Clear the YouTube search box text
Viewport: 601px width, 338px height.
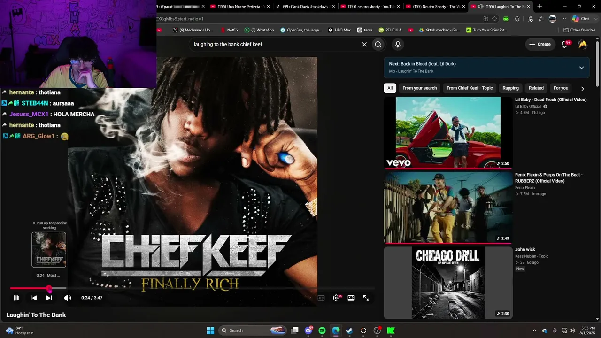pyautogui.click(x=364, y=45)
